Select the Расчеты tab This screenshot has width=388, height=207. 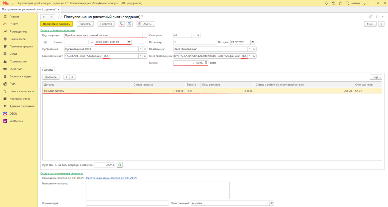(47, 70)
